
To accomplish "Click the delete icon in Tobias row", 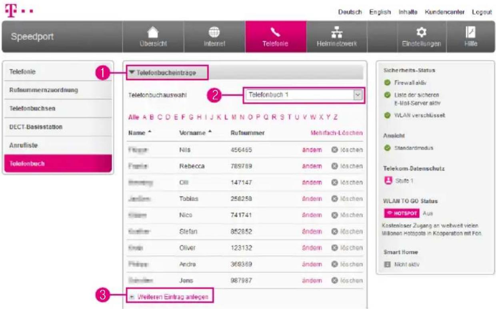I will (x=334, y=199).
